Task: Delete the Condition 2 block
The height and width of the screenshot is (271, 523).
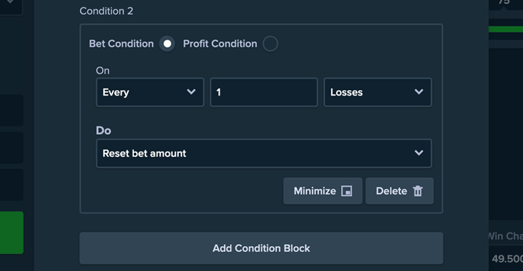Action: pos(399,191)
